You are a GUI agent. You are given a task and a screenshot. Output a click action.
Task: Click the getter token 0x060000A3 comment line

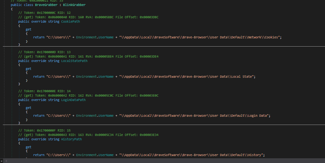click(x=88, y=135)
